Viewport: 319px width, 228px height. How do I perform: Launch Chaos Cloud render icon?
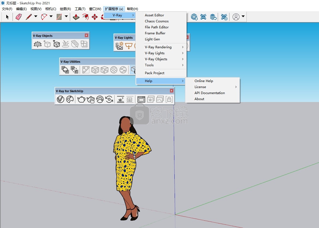[100, 99]
